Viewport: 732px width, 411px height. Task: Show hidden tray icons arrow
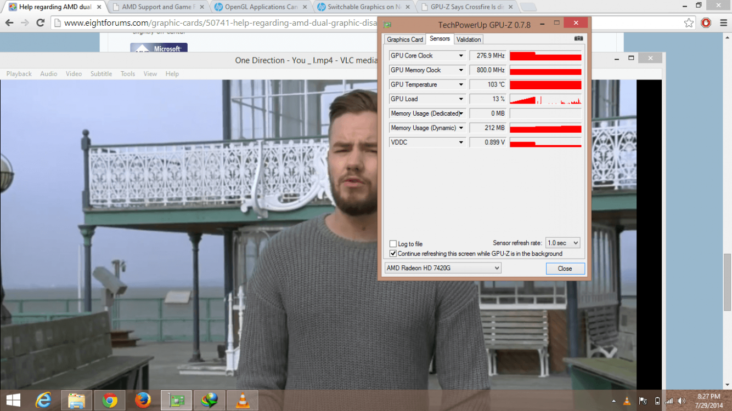614,401
